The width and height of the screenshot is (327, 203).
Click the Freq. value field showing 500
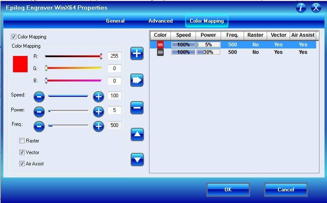click(x=114, y=125)
